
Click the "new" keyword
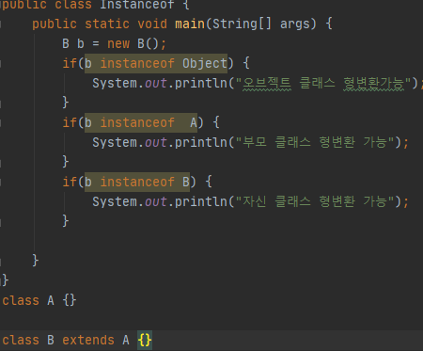(118, 43)
